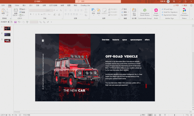Viewport: 194px width, 116px height.
Task: Click the Dreamstime Stock Photos icon
Action: coord(145,10)
